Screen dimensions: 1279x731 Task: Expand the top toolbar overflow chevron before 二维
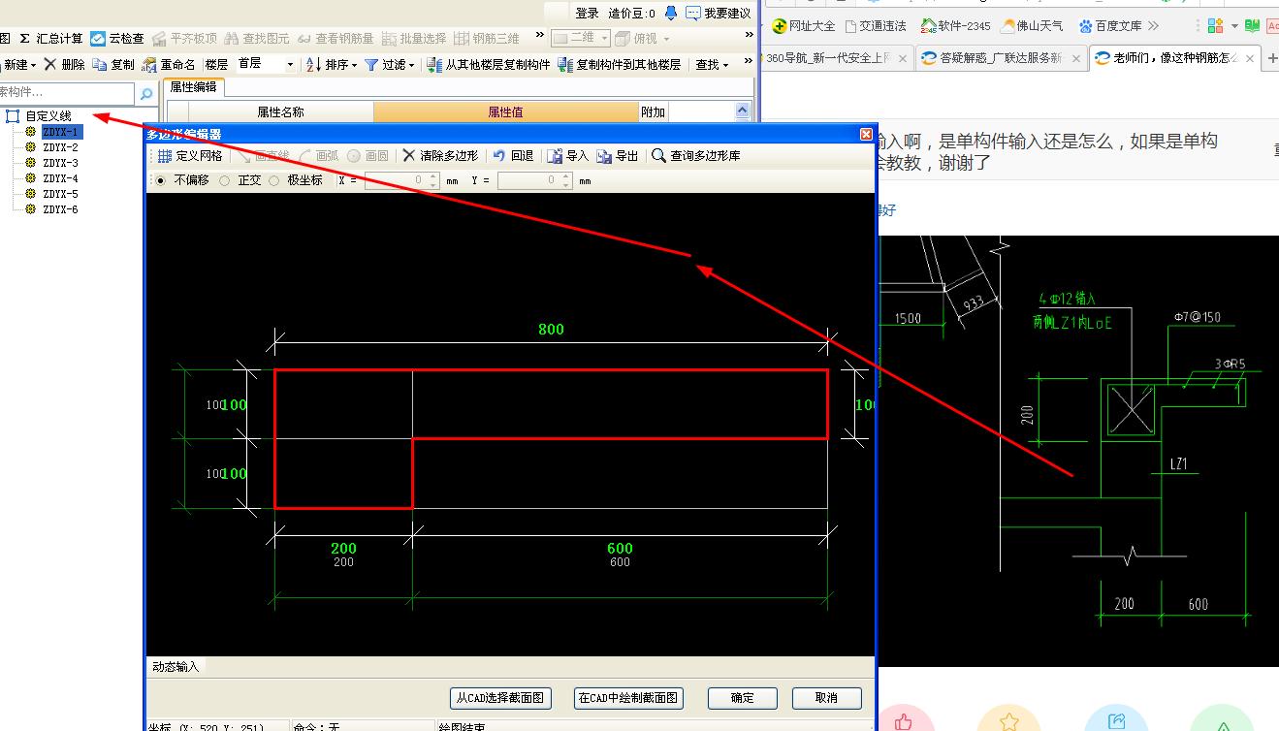pos(540,36)
